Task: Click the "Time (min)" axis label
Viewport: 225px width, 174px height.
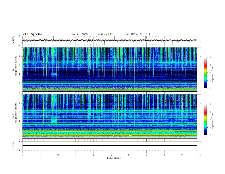Action: click(x=114, y=158)
